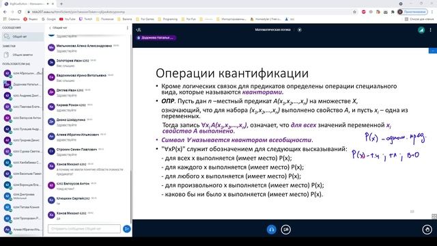Open the Сервисы apps bookmark
The height and width of the screenshot is (246, 437).
(x=12, y=19)
